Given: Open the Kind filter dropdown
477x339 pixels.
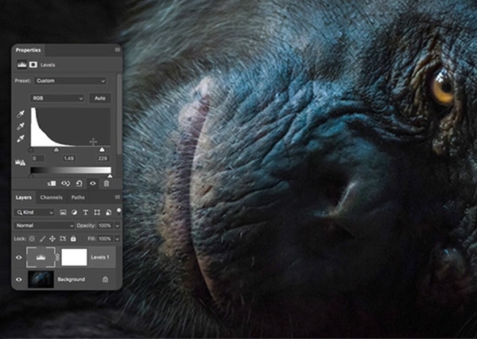Looking at the screenshot, I should [35, 212].
